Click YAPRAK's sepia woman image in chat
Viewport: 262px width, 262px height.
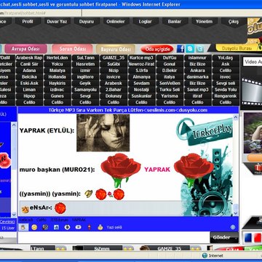[103, 133]
